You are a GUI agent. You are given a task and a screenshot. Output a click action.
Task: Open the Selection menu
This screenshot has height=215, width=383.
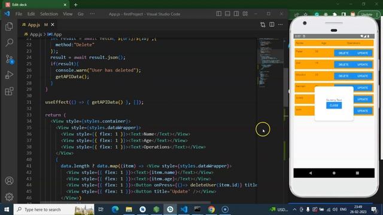click(x=49, y=14)
